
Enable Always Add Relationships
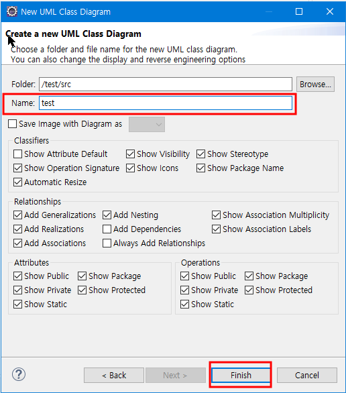tap(107, 243)
